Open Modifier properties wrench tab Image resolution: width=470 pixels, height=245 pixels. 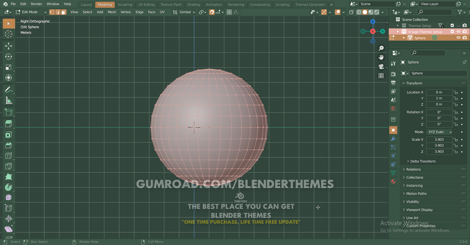(x=393, y=139)
